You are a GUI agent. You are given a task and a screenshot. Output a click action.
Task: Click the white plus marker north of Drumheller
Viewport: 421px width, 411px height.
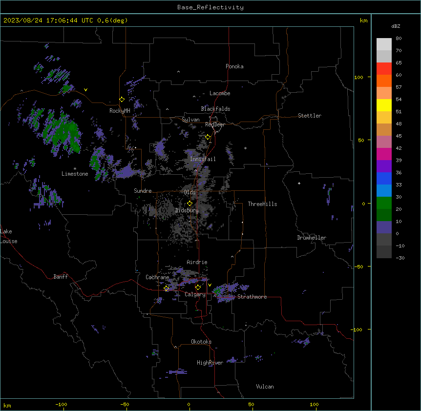coord(299,183)
